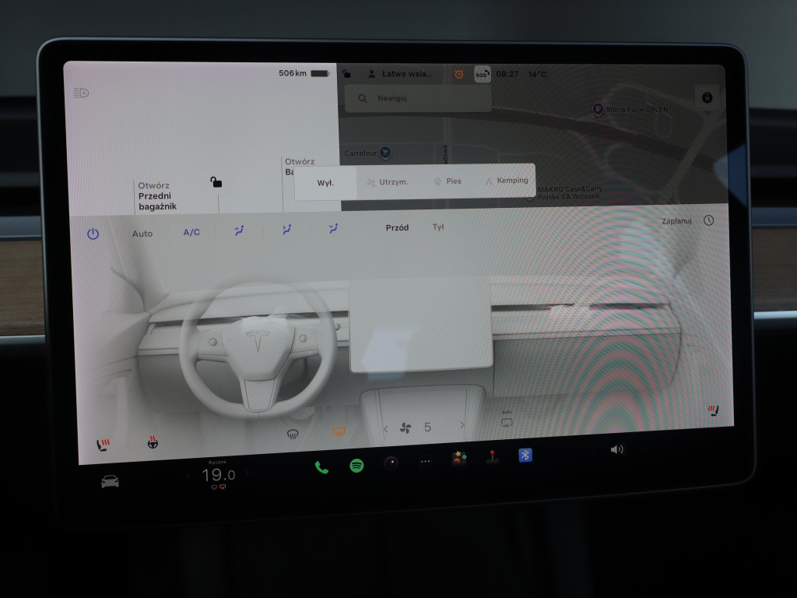Tap the 08:27 clock

coord(507,74)
